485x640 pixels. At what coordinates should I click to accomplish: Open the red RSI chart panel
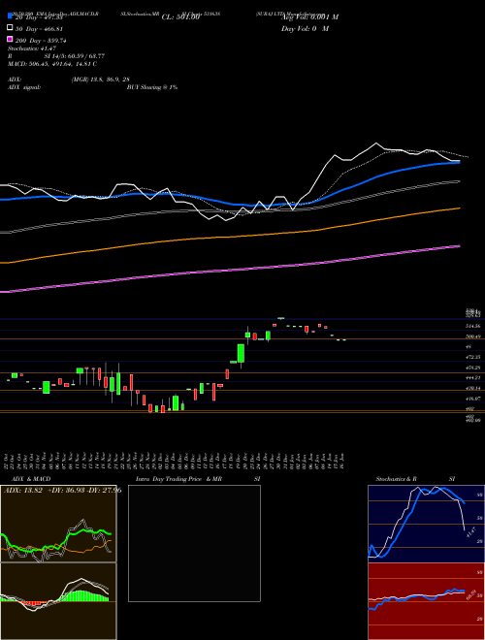(426, 601)
